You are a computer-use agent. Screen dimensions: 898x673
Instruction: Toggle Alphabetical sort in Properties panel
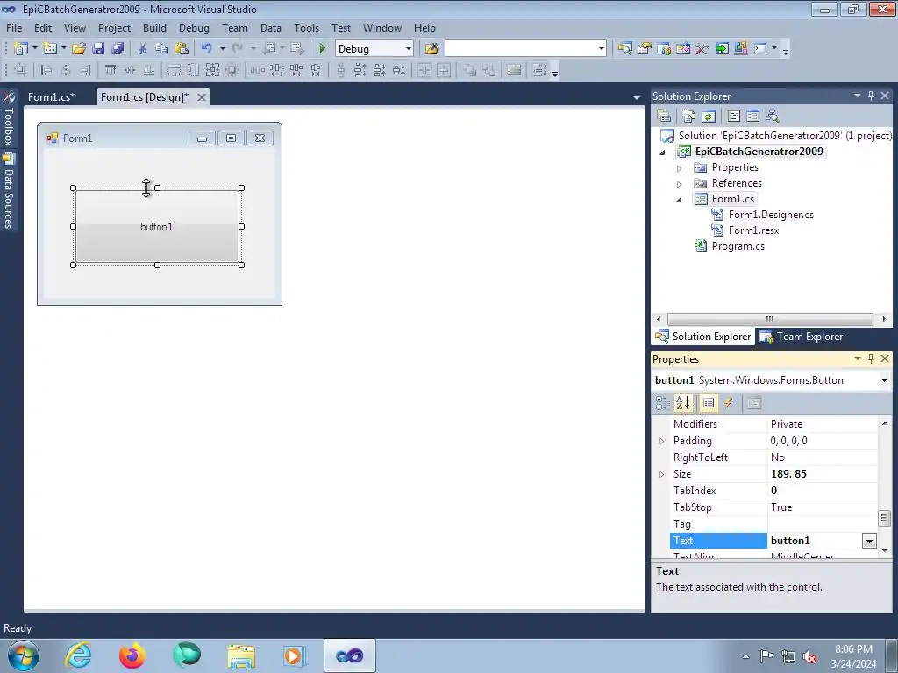coord(682,403)
